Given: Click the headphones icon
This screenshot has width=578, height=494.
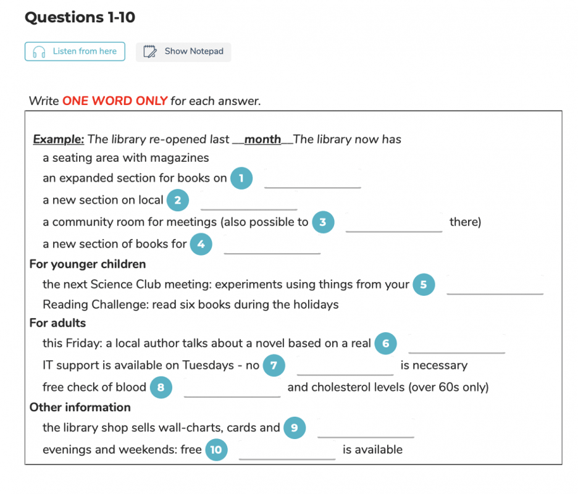Looking at the screenshot, I should (39, 52).
